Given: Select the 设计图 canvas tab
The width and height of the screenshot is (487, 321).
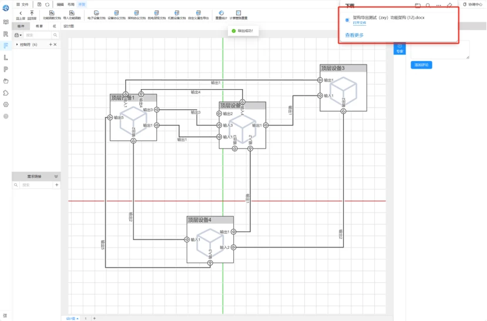Looking at the screenshot, I should coord(69,26).
